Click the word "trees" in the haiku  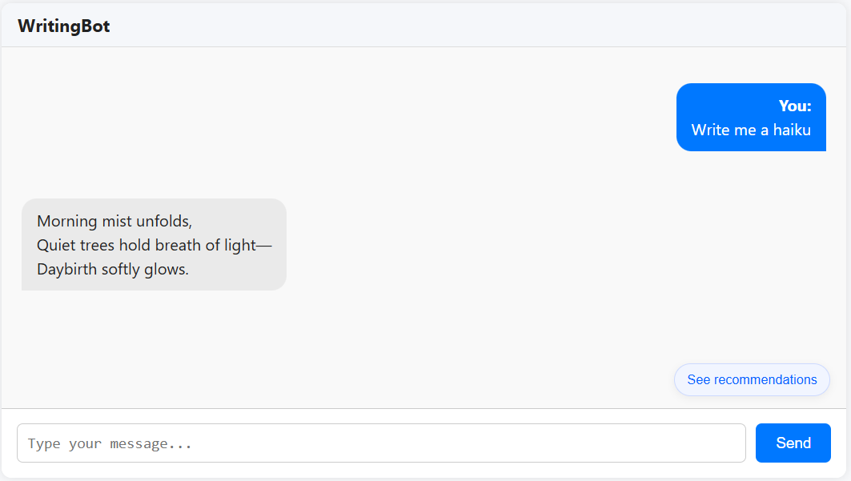click(x=97, y=245)
